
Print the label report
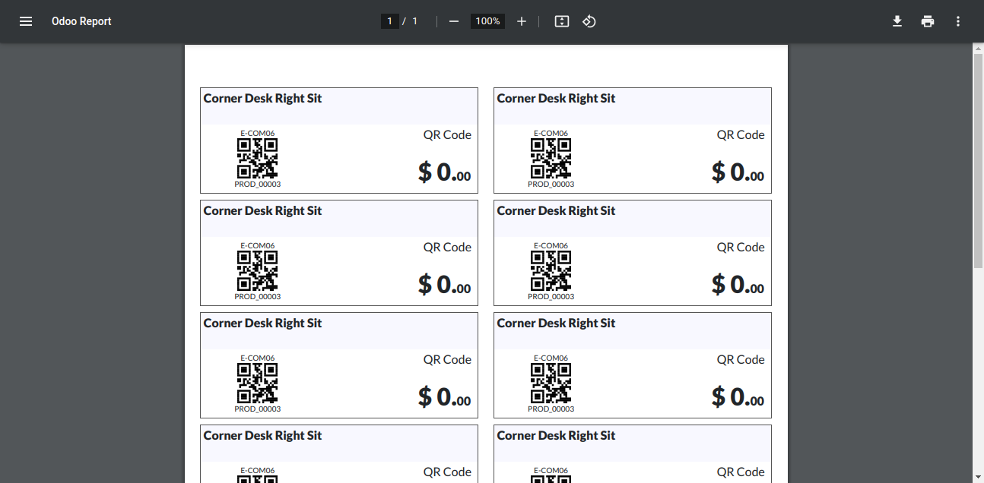pos(928,21)
